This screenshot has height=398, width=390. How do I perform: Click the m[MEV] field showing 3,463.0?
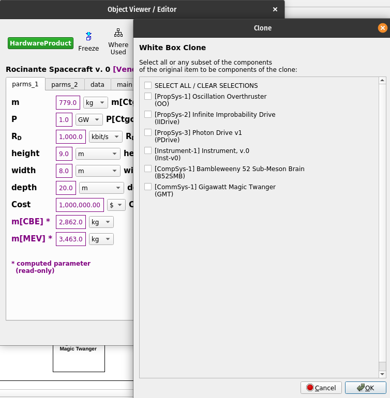(x=71, y=239)
